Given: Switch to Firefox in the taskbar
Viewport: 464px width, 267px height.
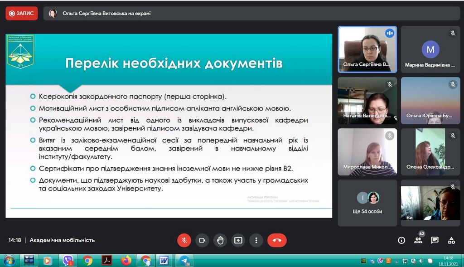Looking at the screenshot, I should [126, 261].
